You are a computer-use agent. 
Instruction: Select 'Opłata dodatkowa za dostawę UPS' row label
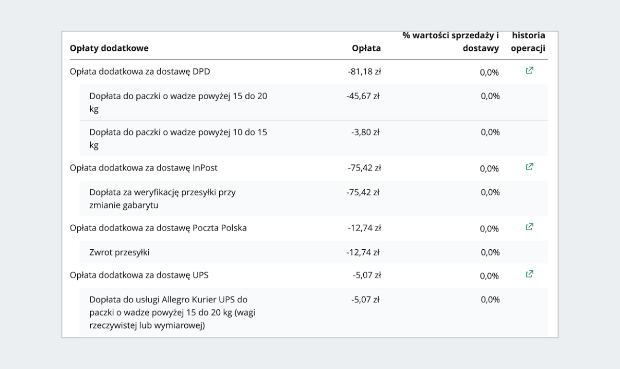pyautogui.click(x=139, y=276)
